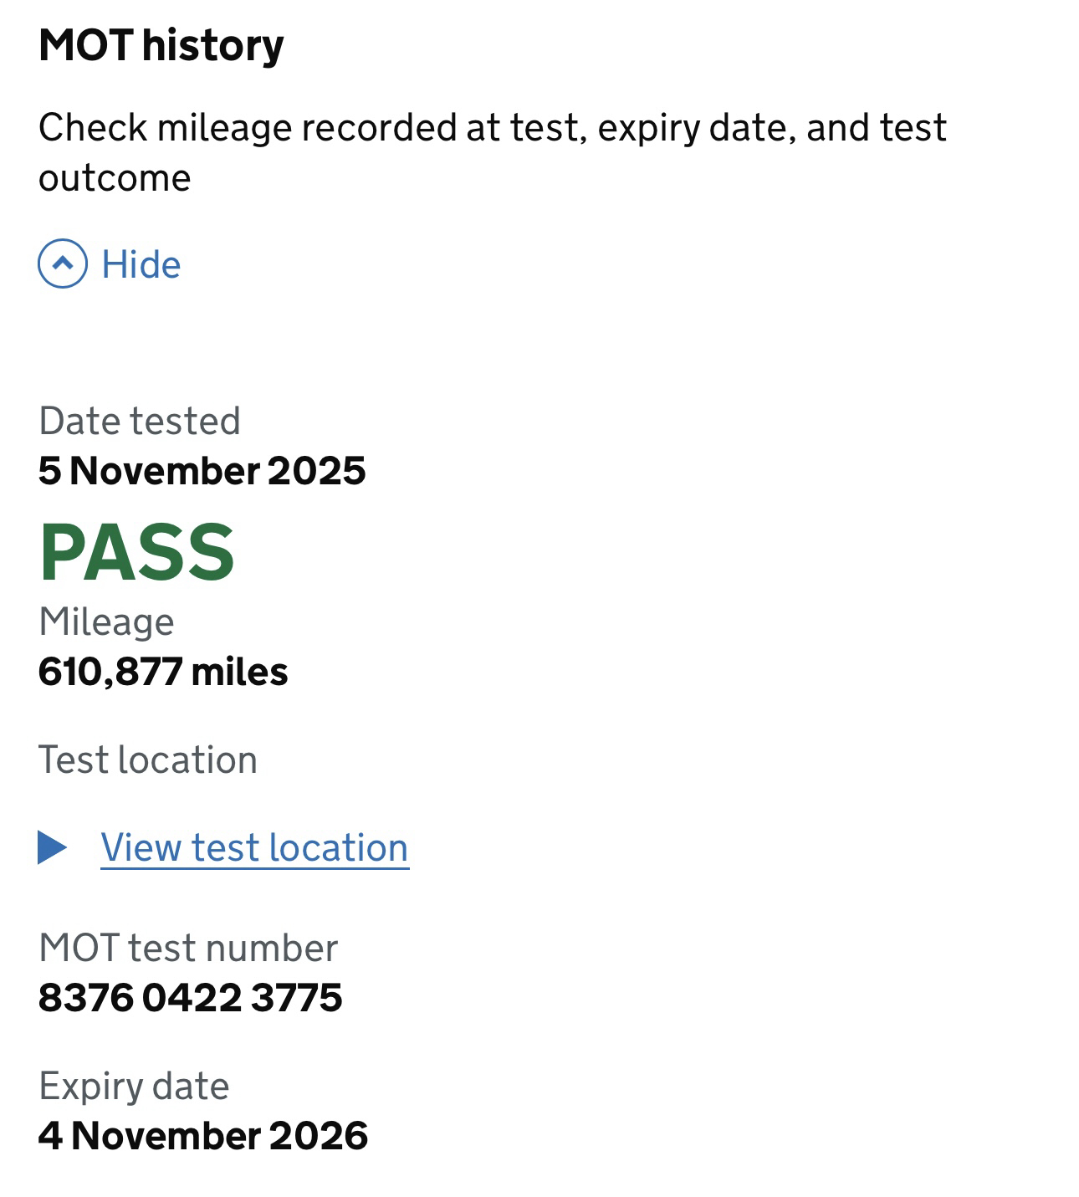This screenshot has height=1197, width=1079.
Task: Select the Date tested label
Action: (140, 421)
